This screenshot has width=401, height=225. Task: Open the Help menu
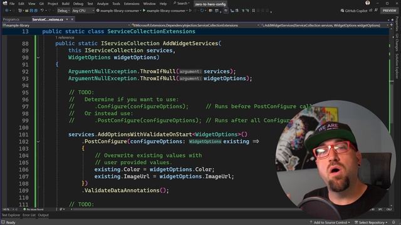click(163, 4)
